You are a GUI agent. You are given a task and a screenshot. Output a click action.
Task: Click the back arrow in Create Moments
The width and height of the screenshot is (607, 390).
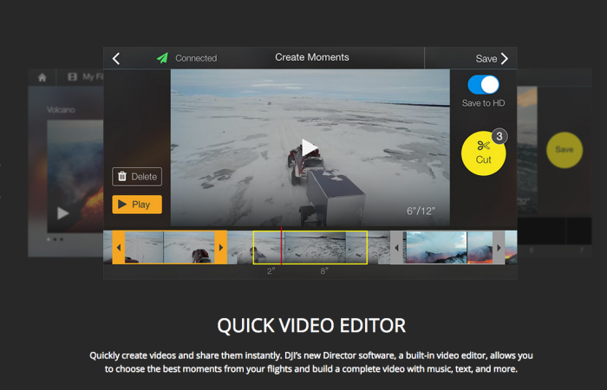116,58
